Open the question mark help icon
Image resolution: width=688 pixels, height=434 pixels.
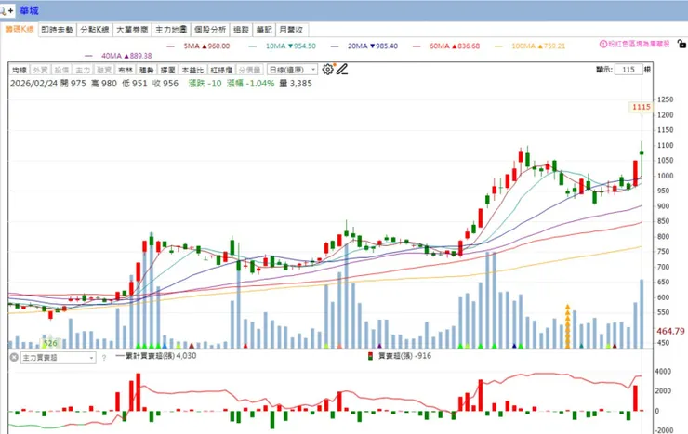coord(104,358)
